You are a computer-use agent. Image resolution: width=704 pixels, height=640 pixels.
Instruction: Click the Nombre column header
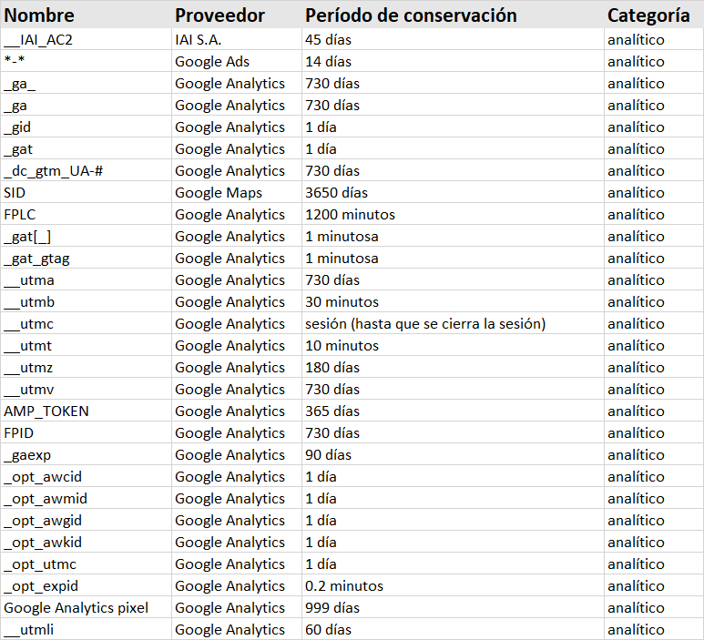pos(39,15)
